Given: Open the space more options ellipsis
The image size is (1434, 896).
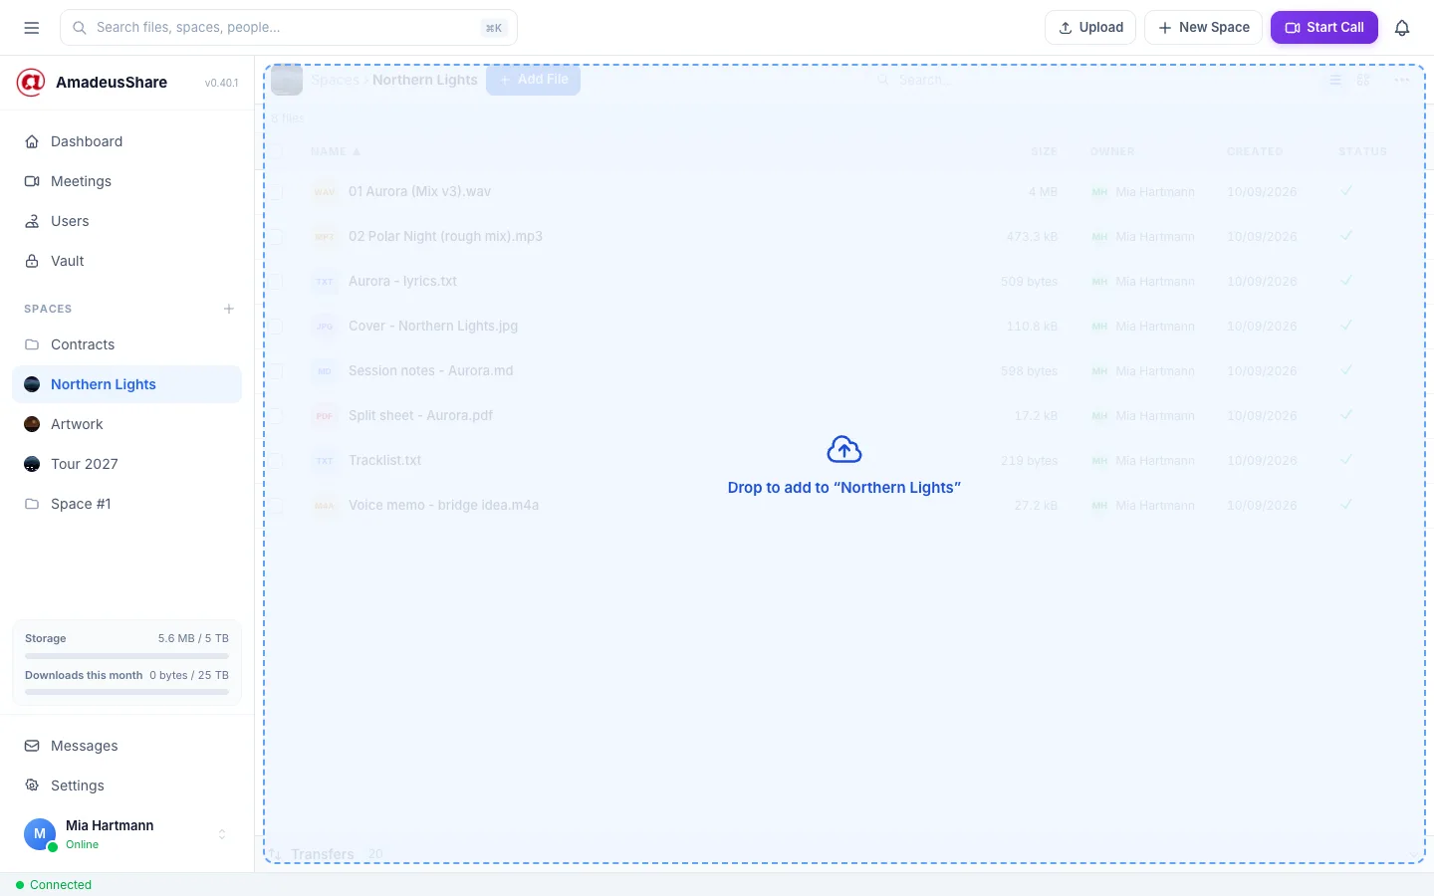Looking at the screenshot, I should click(1402, 80).
